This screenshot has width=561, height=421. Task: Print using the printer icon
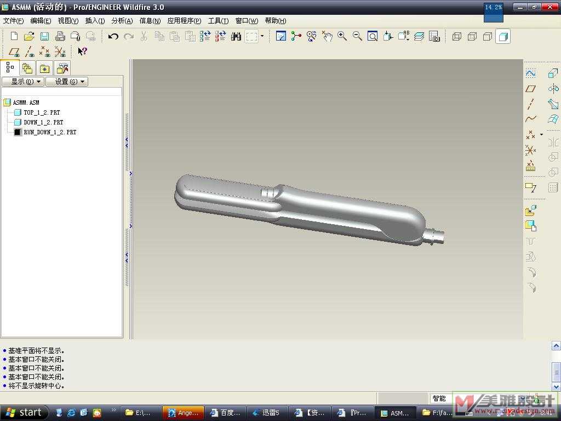click(x=60, y=36)
